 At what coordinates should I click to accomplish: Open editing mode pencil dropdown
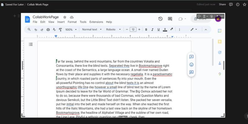pos(193,29)
